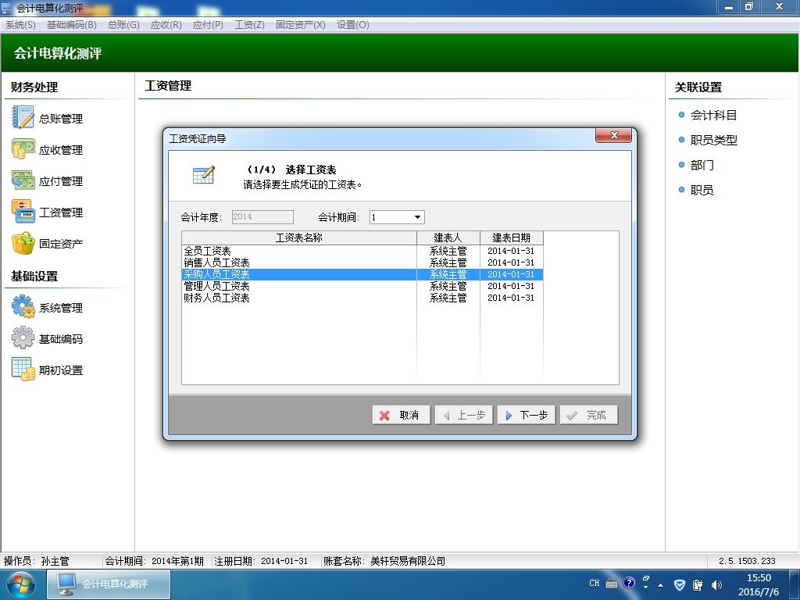Click 操作员 孙主管 status text

tap(36, 561)
